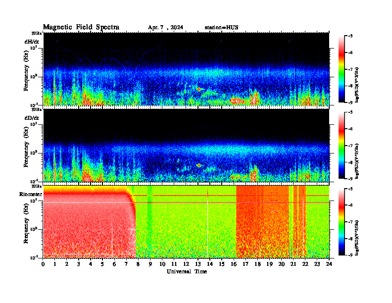Select the "dH/dt" panel label
Viewport: 392px width, 303px height.
click(32, 42)
